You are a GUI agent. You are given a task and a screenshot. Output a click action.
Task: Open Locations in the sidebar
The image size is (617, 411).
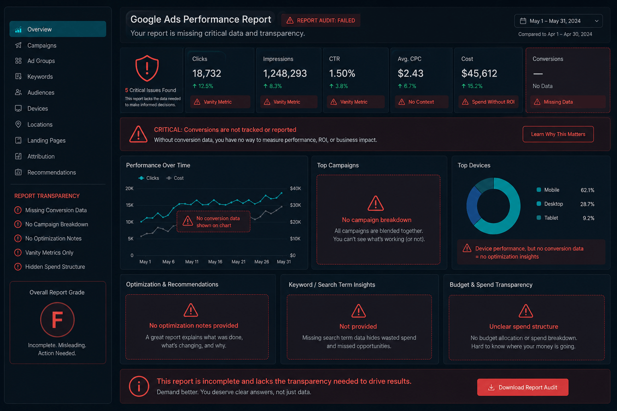coord(40,125)
